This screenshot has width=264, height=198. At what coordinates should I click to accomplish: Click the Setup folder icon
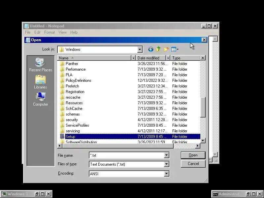pos(62,137)
